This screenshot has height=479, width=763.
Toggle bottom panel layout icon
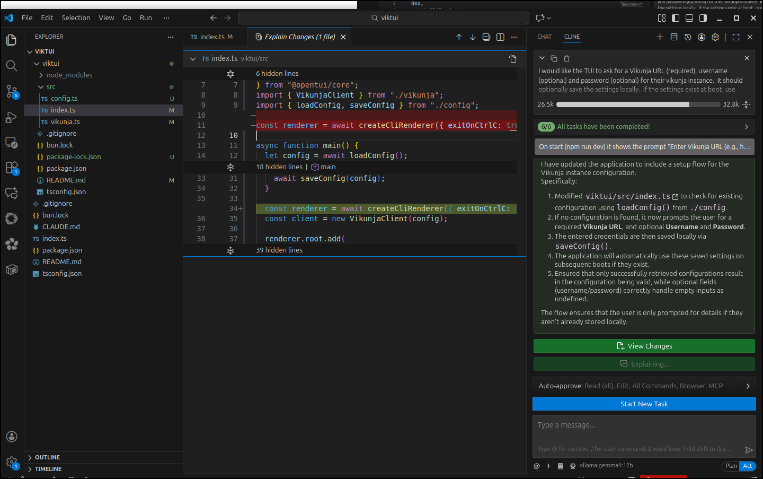689,18
